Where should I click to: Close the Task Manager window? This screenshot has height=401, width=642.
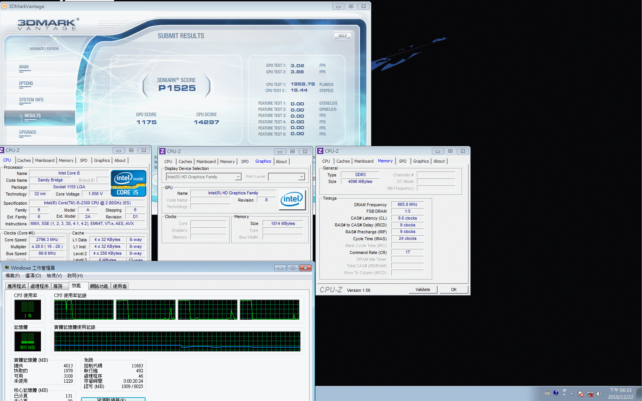(305, 268)
